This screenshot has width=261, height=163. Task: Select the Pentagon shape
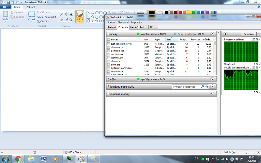coord(97,17)
